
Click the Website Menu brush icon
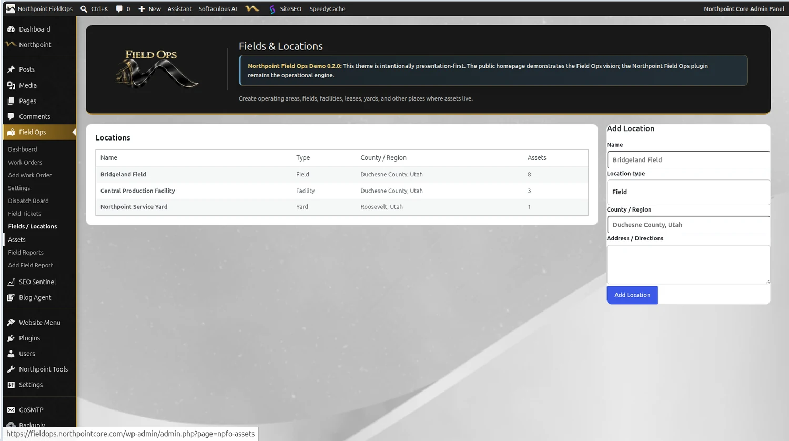[11, 323]
